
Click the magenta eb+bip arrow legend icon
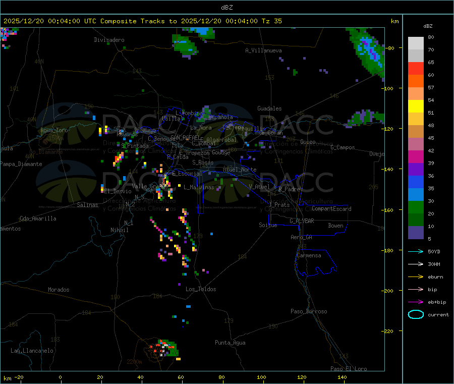point(416,302)
